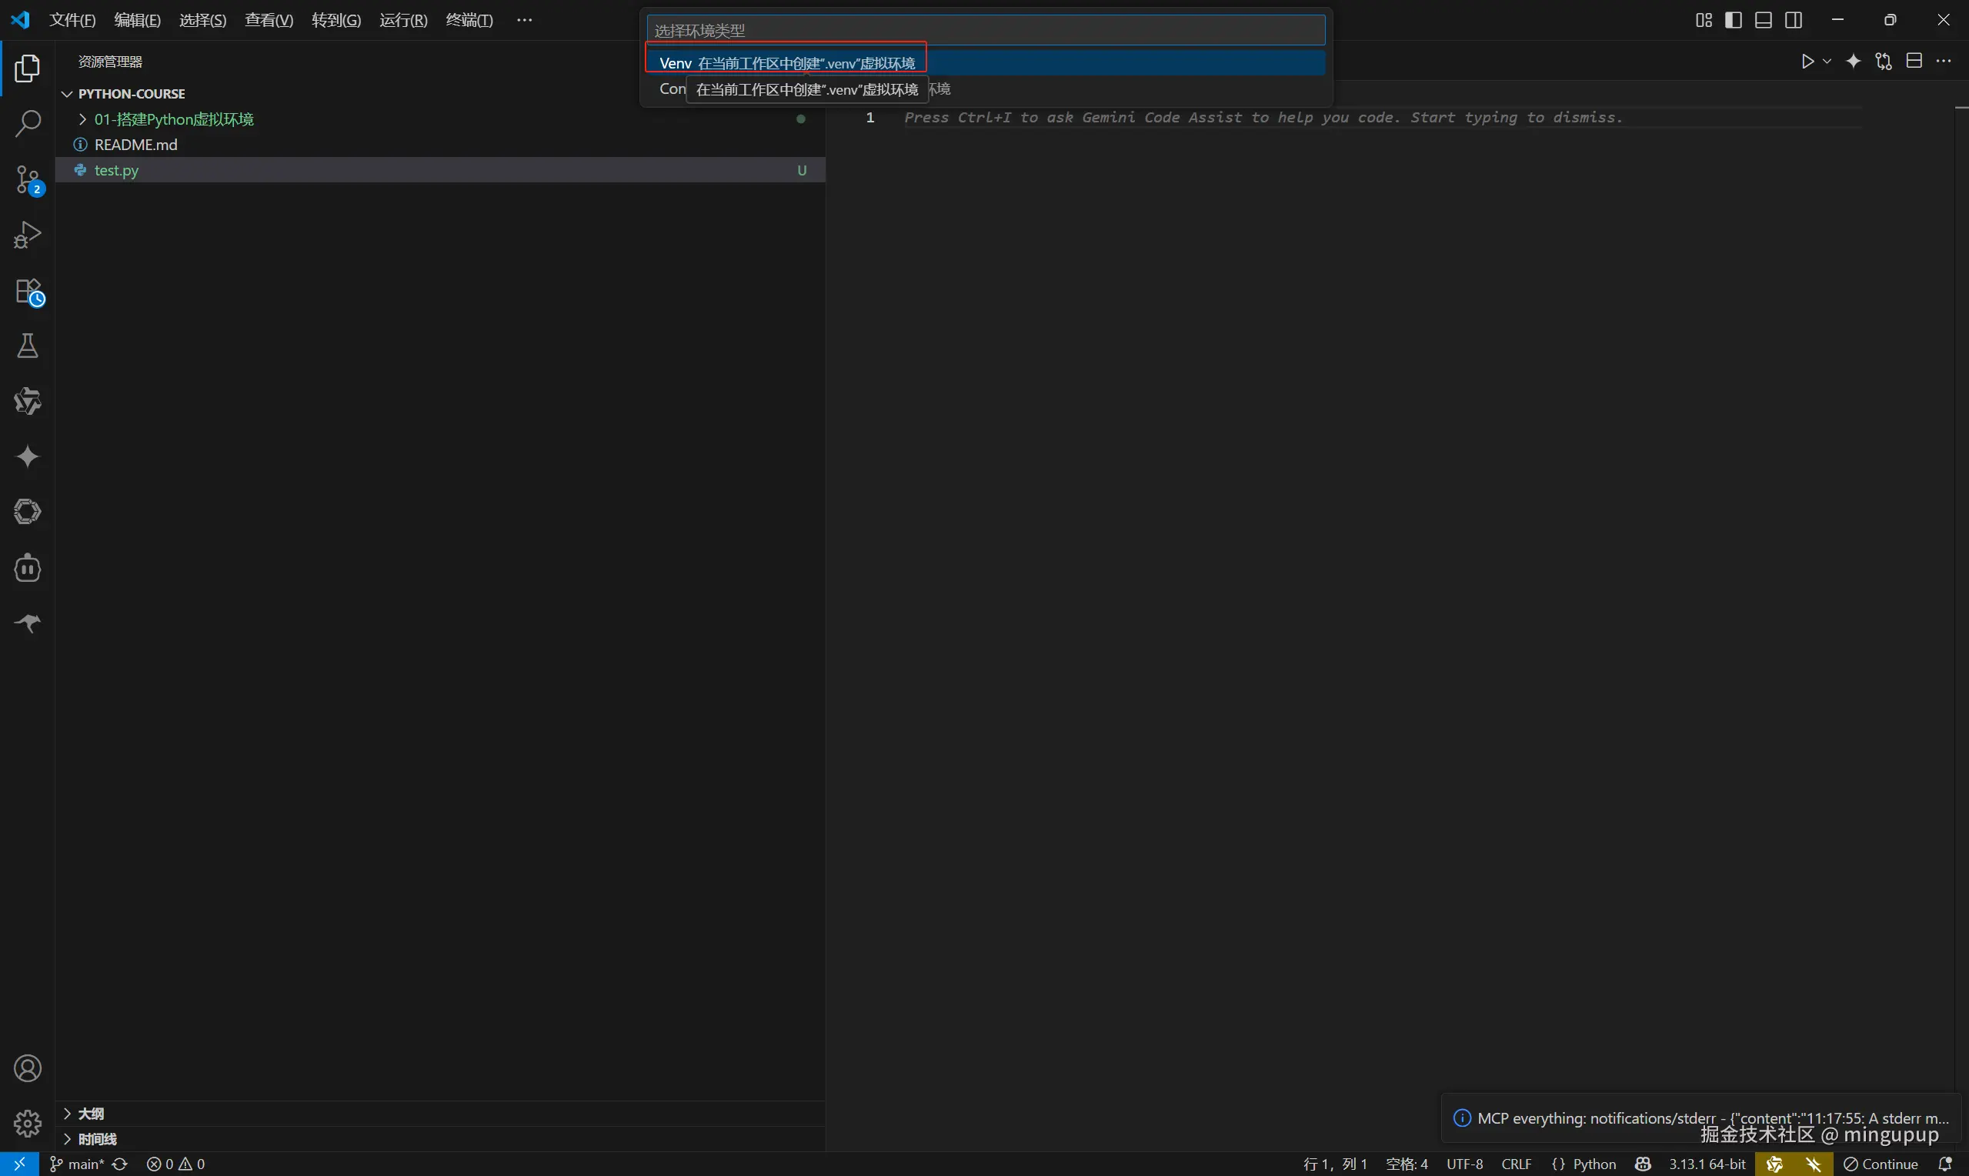This screenshot has width=1969, height=1176.
Task: Open run button dropdown arrow
Action: click(x=1827, y=62)
